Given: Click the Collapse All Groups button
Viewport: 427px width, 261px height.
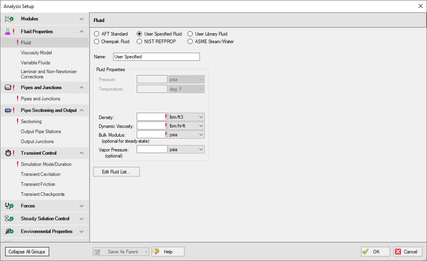Looking at the screenshot, I should point(27,252).
